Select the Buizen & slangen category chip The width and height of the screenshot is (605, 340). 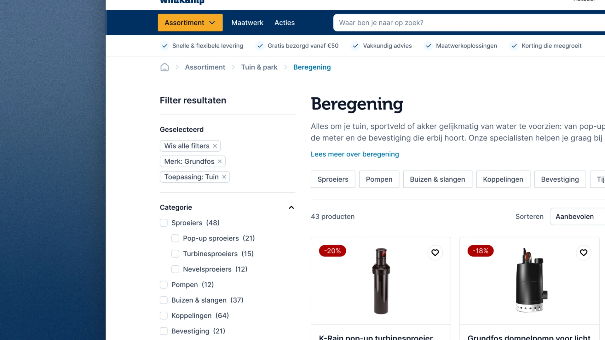click(437, 179)
